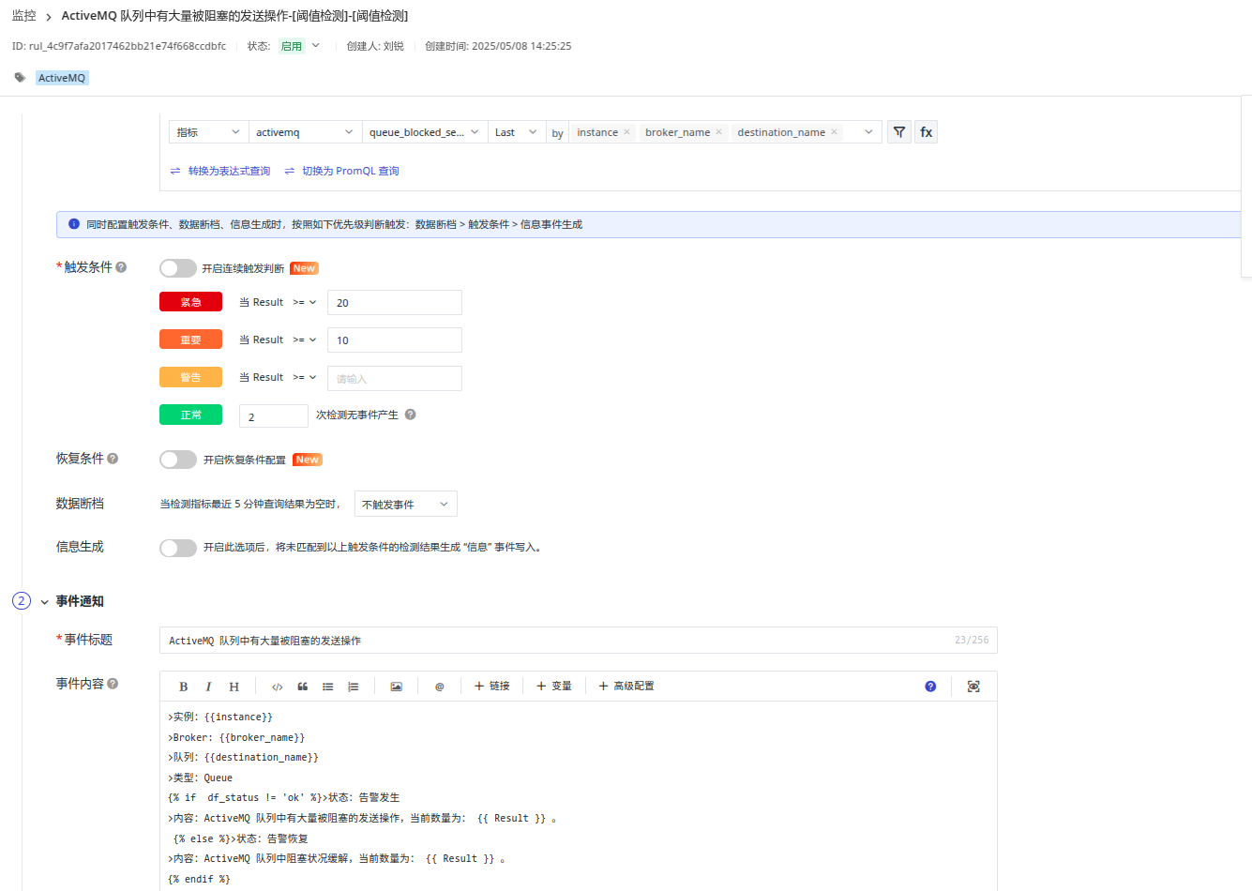The image size is (1252, 891).
Task: Show help for 恢复条件
Action: (113, 459)
